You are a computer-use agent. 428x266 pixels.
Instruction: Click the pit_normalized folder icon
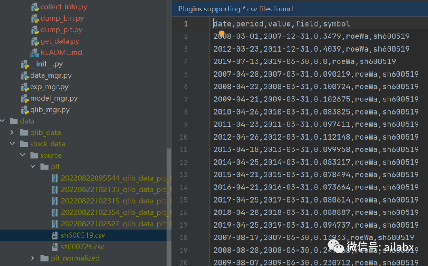point(44,258)
